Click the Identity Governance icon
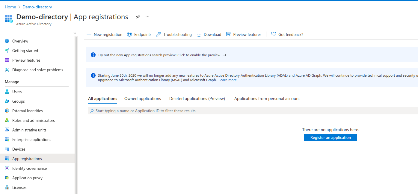The image size is (418, 194). pos(7,168)
